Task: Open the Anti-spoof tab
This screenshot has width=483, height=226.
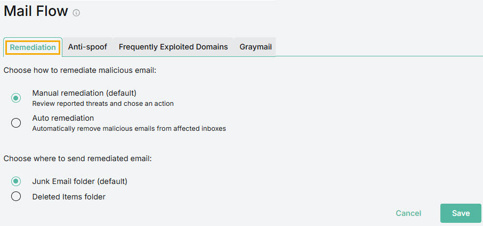Action: (x=87, y=47)
